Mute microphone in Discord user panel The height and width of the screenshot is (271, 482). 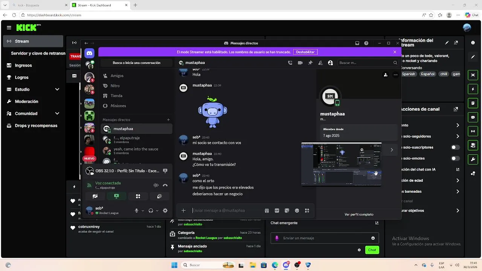(137, 211)
